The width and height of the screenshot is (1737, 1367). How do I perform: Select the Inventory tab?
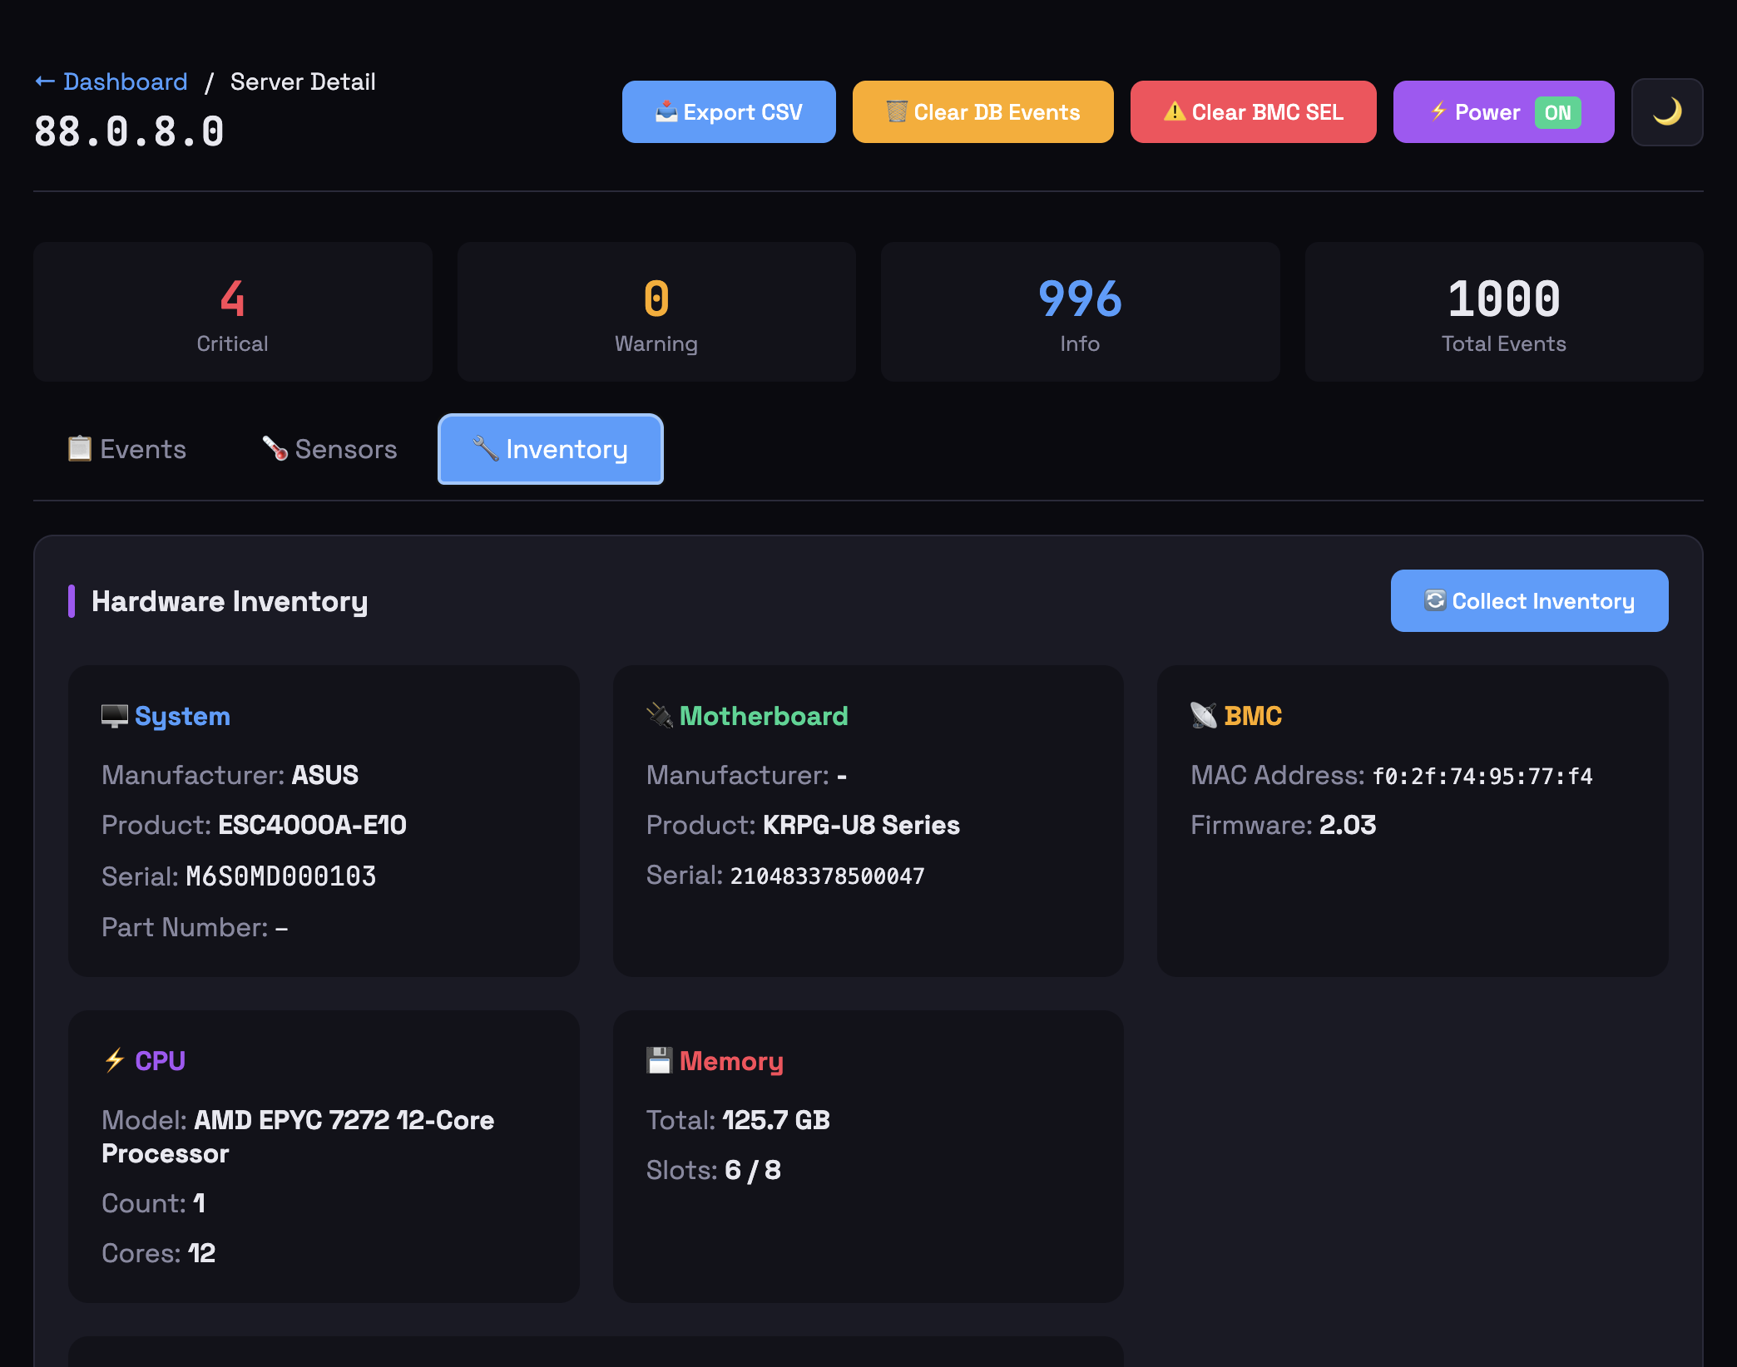551,449
